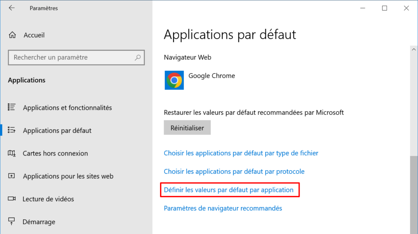Select the Applications et fonctionnalités icon

pyautogui.click(x=11, y=107)
